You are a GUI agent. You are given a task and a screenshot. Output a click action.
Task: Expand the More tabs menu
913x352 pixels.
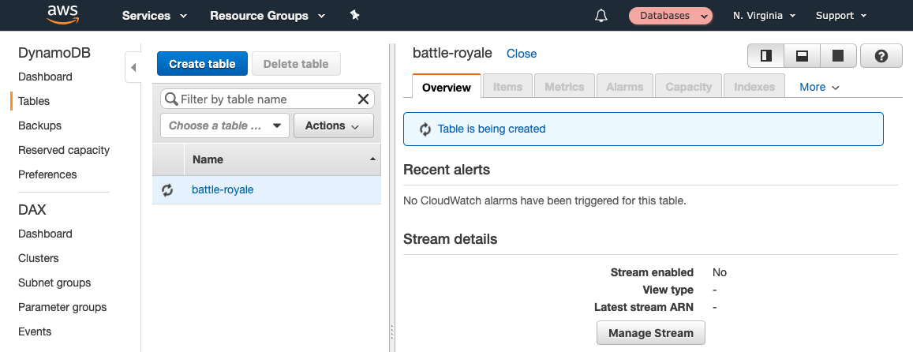tap(819, 87)
